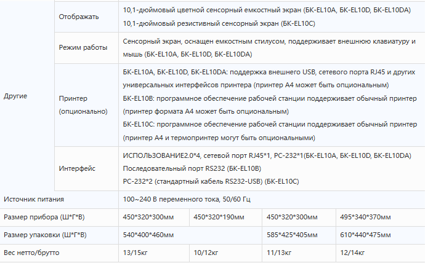This screenshot has width=428, height=263.
Task: Select the '495*340*370мм' size cell
Action: (380, 218)
